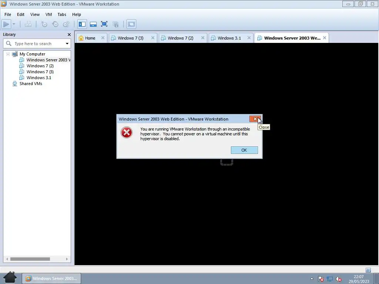
Task: Select Windows 7 (3) in library tree
Action: pyautogui.click(x=40, y=72)
